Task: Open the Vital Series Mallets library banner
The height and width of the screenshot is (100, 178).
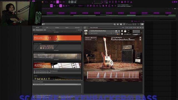Action: tap(57, 47)
